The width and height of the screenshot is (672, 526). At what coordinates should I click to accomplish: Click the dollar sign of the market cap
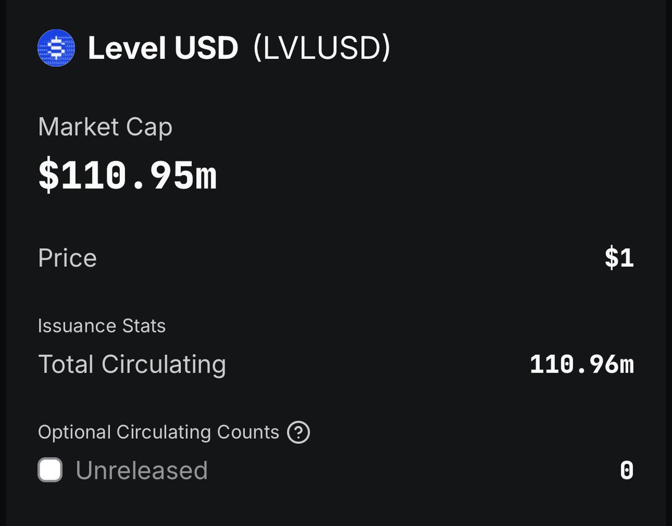49,176
